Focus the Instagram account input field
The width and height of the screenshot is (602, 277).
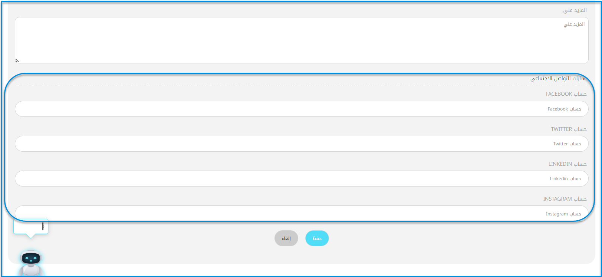tap(302, 213)
